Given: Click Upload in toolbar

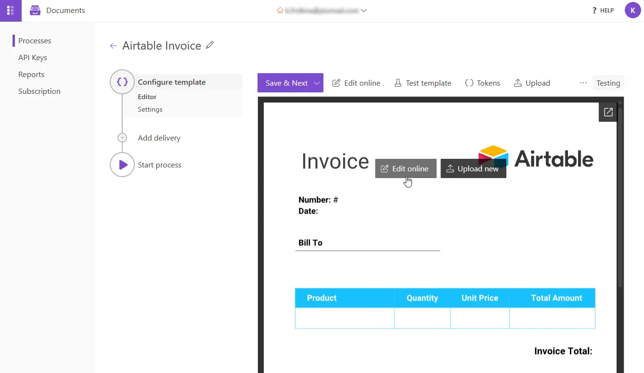Looking at the screenshot, I should click(532, 83).
